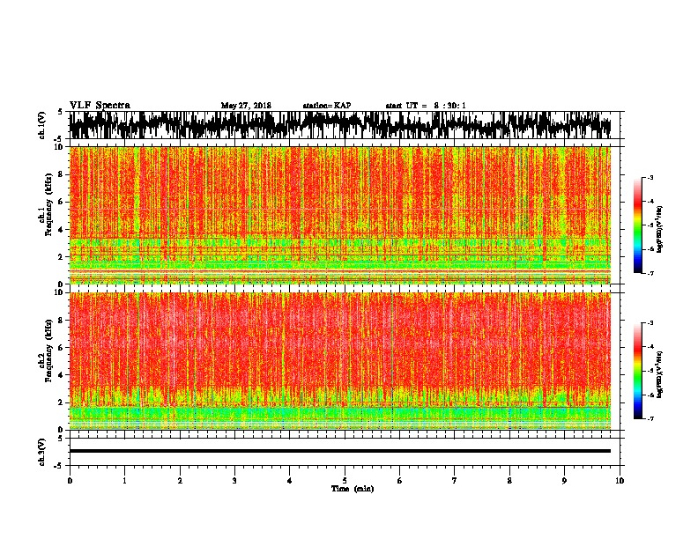Click the "-7" label on ch.1 color scale
This screenshot has width=698, height=539.
click(x=650, y=273)
